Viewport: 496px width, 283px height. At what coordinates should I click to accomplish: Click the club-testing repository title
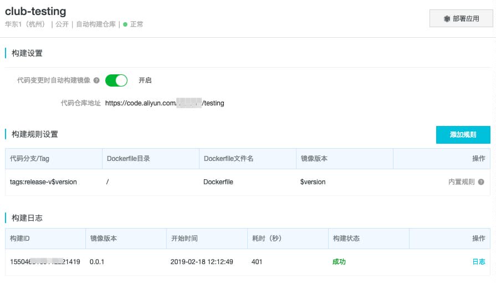pos(35,11)
